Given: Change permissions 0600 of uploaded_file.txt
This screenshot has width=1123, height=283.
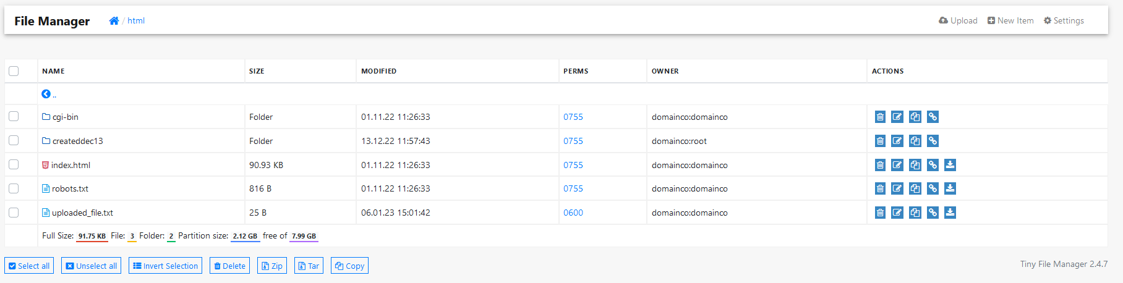Looking at the screenshot, I should [573, 213].
